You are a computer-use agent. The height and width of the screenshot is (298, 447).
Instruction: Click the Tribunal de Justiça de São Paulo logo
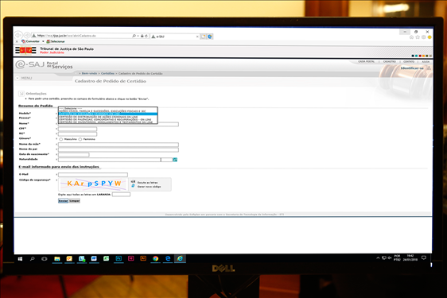pos(25,50)
